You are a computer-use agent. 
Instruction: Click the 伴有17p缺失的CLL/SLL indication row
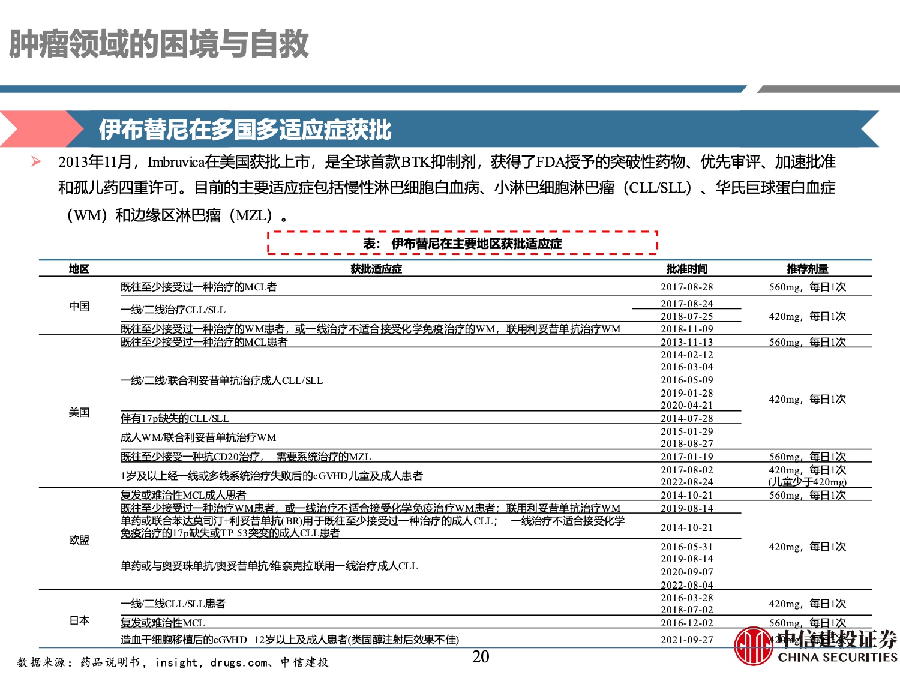click(x=175, y=418)
